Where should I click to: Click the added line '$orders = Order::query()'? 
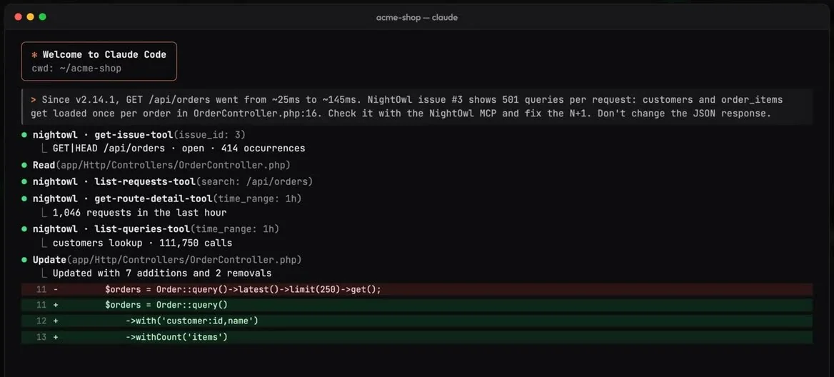pyautogui.click(x=166, y=305)
